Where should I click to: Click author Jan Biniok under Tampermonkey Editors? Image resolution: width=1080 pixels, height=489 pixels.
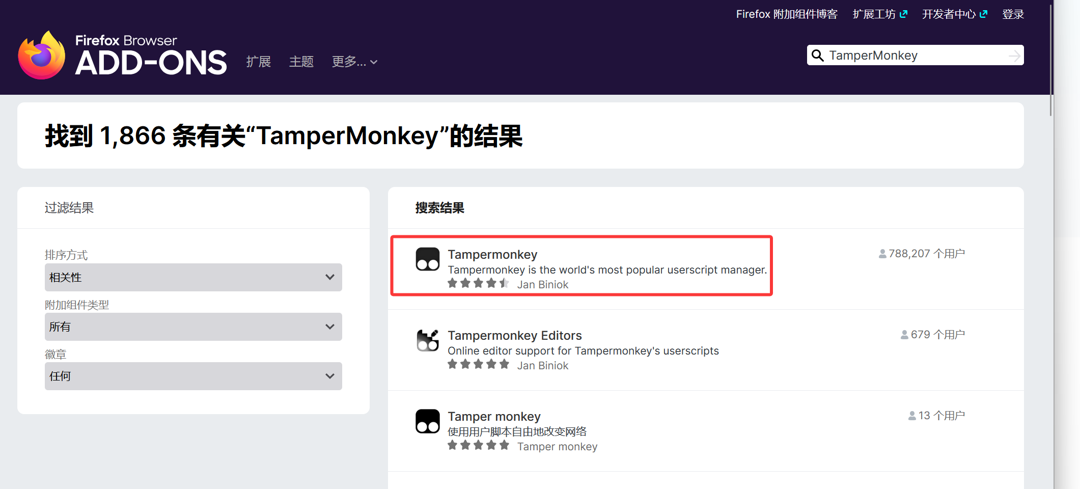click(x=543, y=365)
